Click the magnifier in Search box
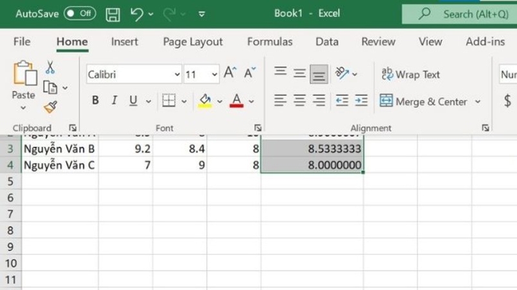This screenshot has height=290, width=517. (x=425, y=14)
